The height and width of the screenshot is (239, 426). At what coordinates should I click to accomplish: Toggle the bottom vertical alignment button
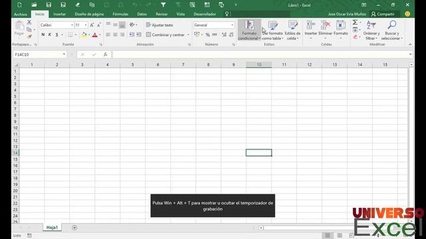pyautogui.click(x=122, y=25)
